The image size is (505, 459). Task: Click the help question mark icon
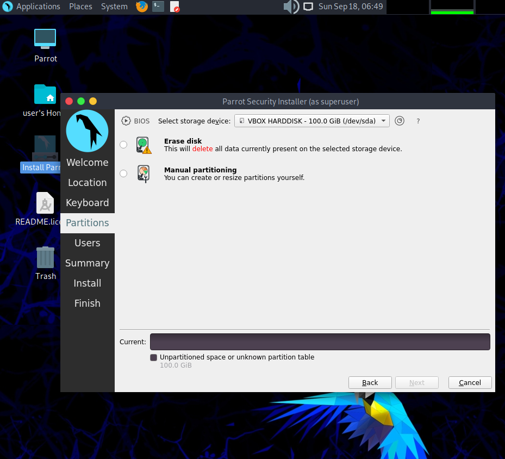point(417,121)
